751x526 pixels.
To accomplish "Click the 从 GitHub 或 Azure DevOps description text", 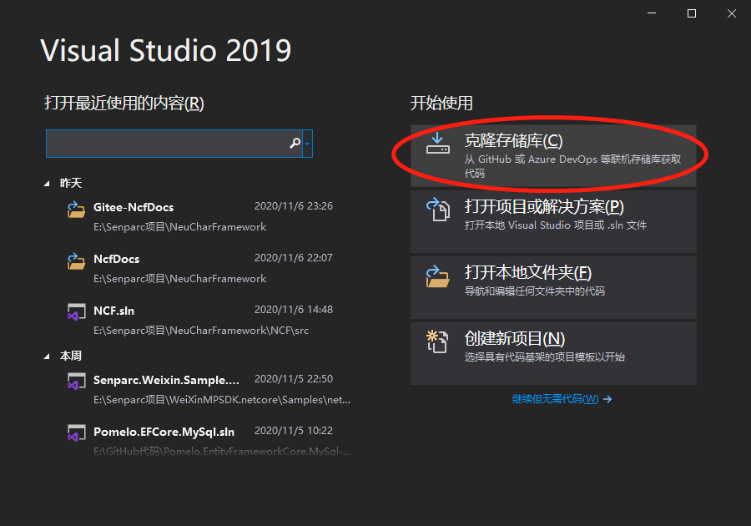I will pos(572,166).
